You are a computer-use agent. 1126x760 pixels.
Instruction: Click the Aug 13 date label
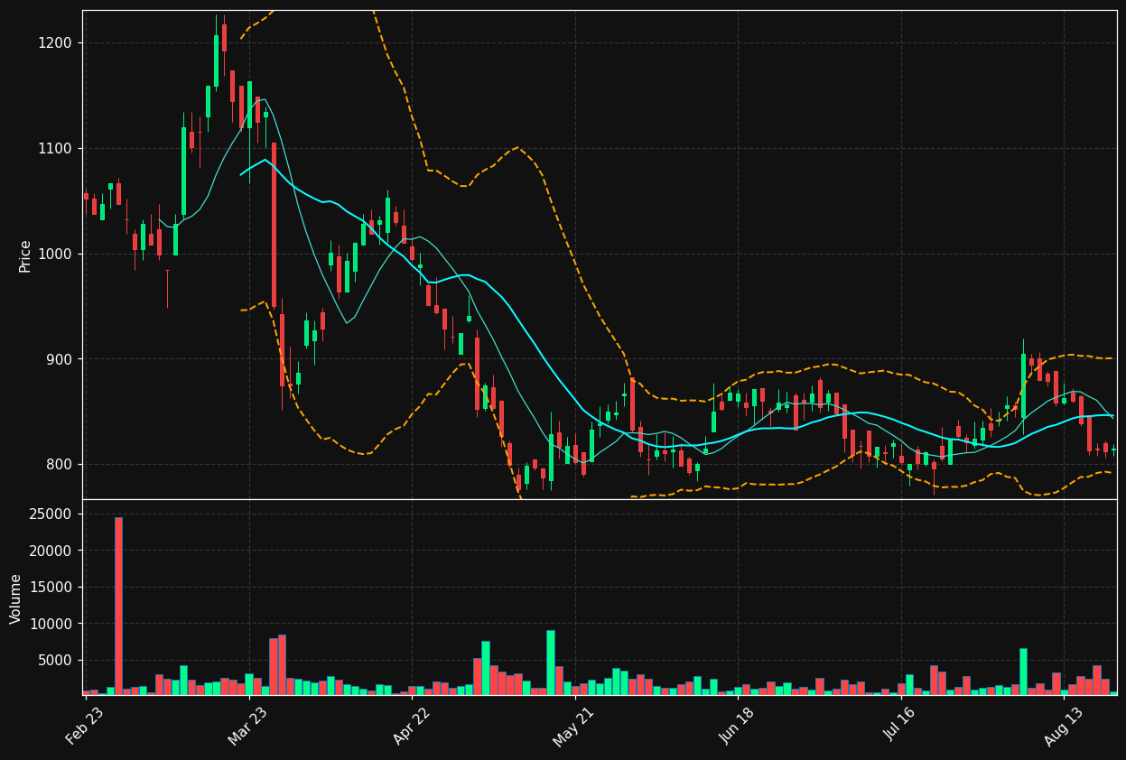pos(1063,726)
